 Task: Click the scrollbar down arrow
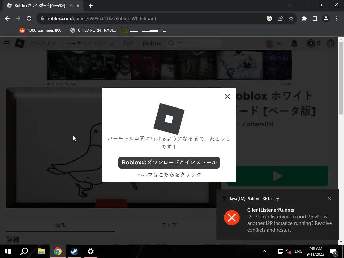(x=341, y=242)
